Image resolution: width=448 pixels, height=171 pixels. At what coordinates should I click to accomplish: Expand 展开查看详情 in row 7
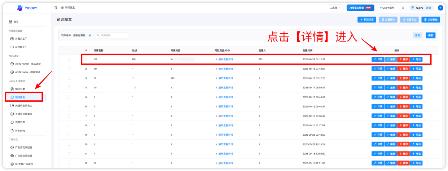(x=224, y=116)
